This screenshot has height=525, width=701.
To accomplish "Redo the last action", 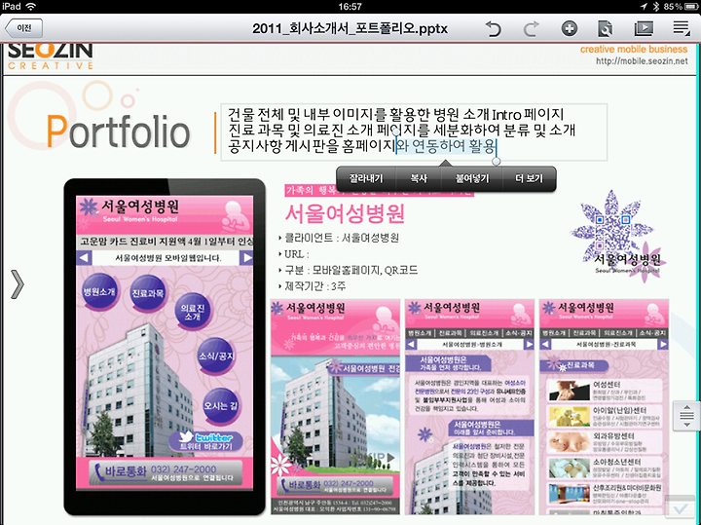I will 531,29.
